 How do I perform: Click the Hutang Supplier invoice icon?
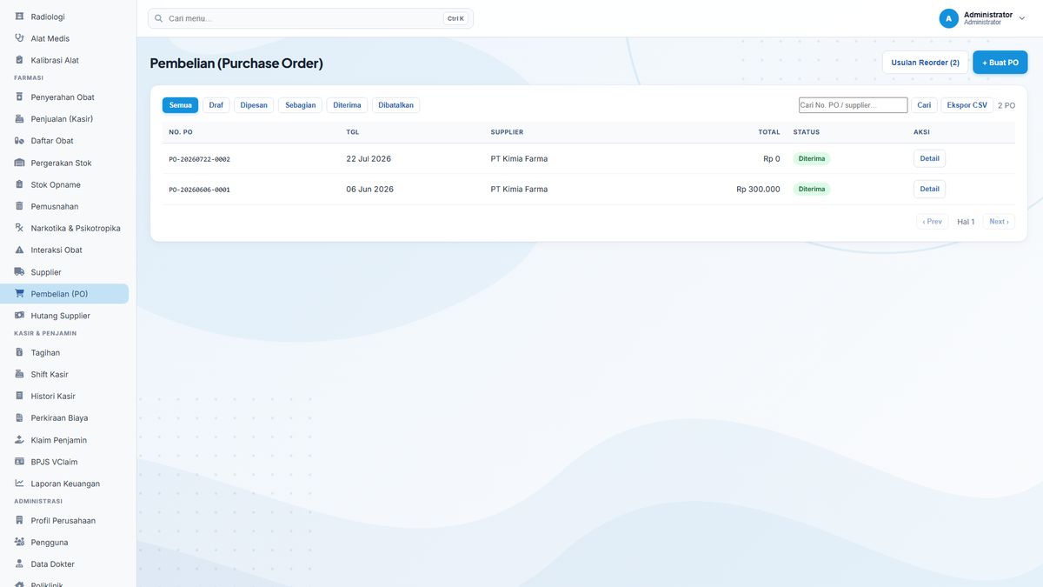pos(19,316)
